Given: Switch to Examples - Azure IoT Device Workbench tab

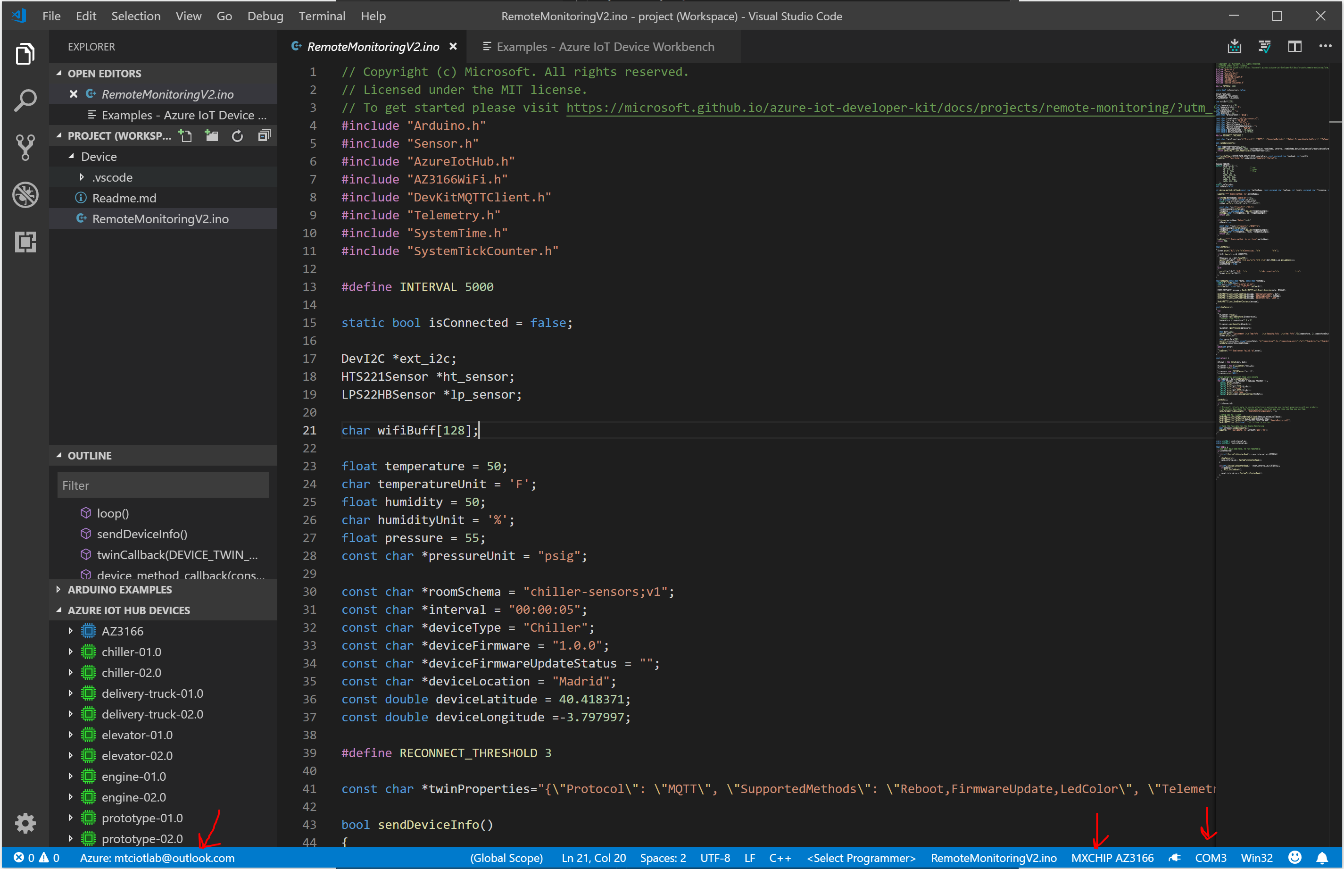Looking at the screenshot, I should click(604, 46).
